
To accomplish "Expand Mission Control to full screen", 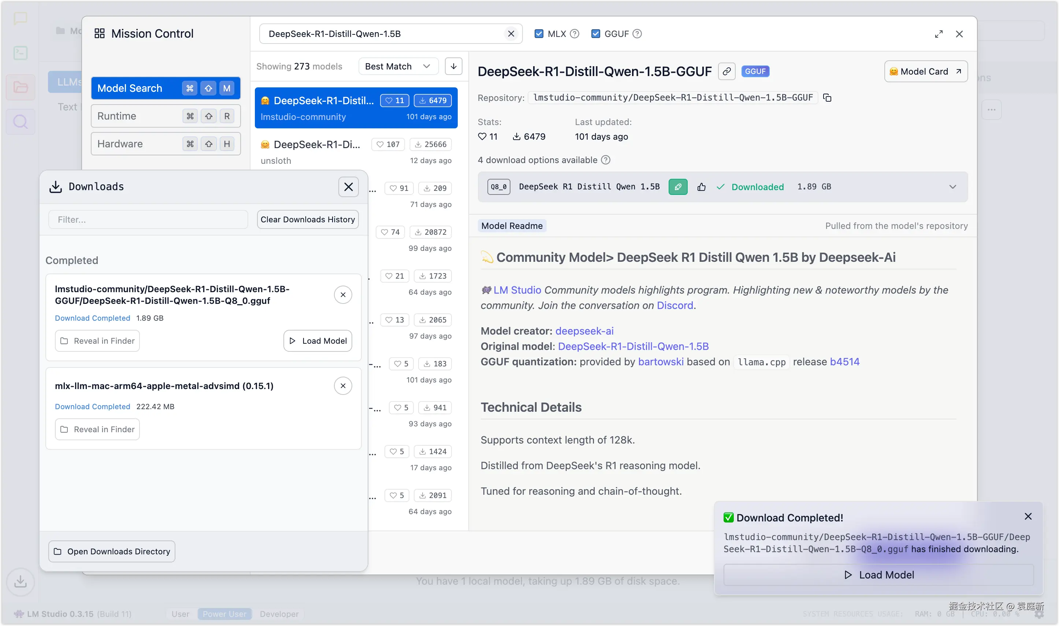I will tap(939, 34).
